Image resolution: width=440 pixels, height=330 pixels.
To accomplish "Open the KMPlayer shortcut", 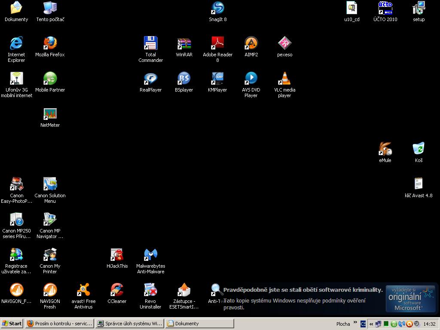I will pyautogui.click(x=217, y=78).
